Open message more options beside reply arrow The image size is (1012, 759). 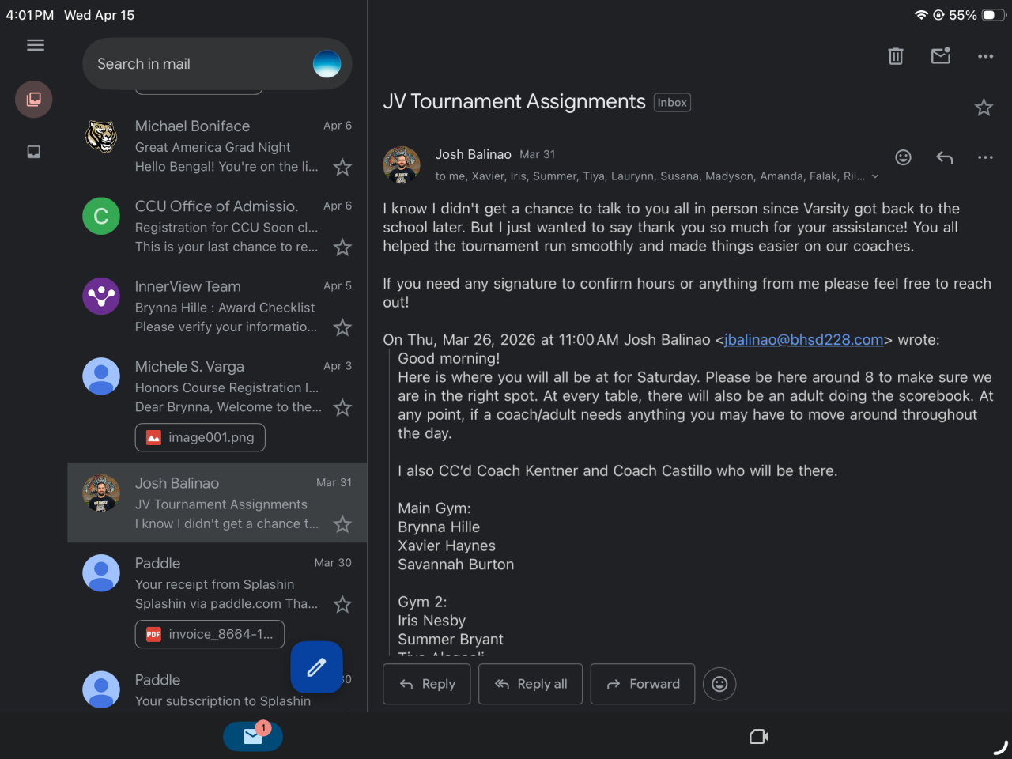pos(985,157)
